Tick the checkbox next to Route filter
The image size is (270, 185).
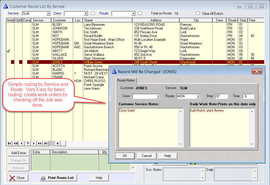click(x=140, y=13)
